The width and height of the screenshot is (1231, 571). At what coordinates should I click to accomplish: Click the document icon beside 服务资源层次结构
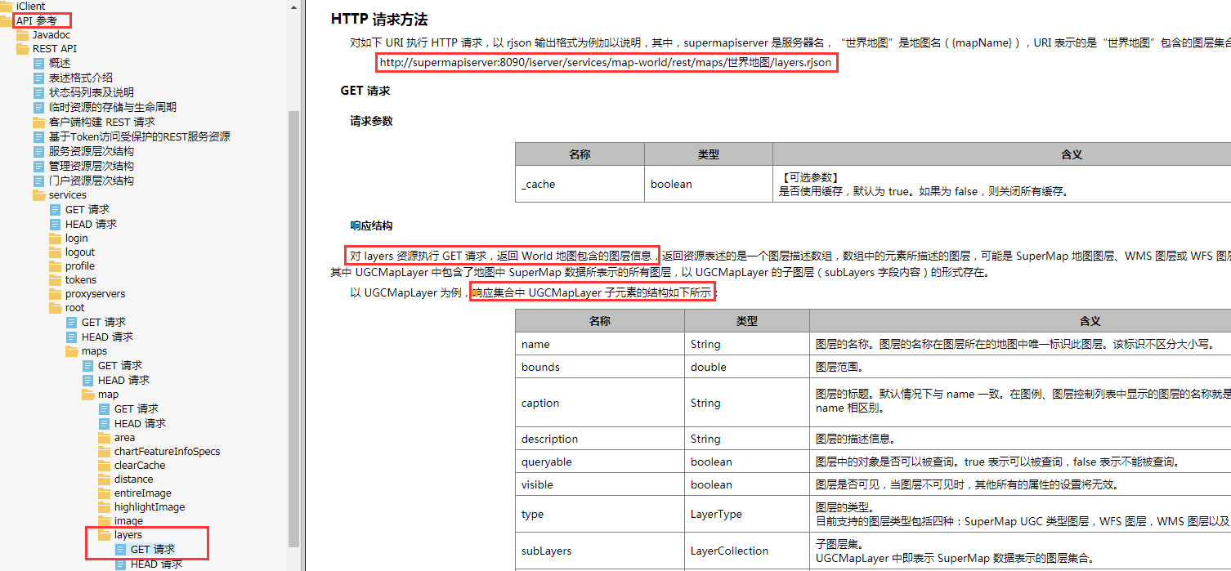(x=38, y=152)
